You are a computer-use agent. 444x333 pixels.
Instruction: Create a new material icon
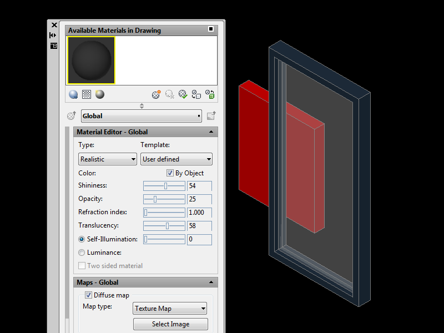point(157,94)
